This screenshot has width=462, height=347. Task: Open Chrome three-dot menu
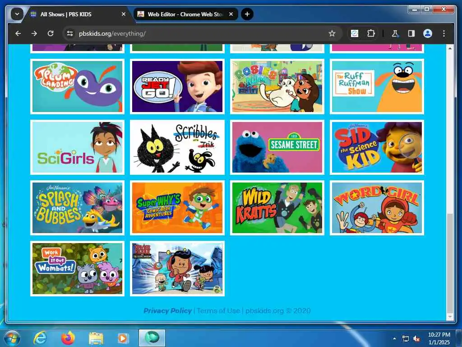click(x=444, y=33)
